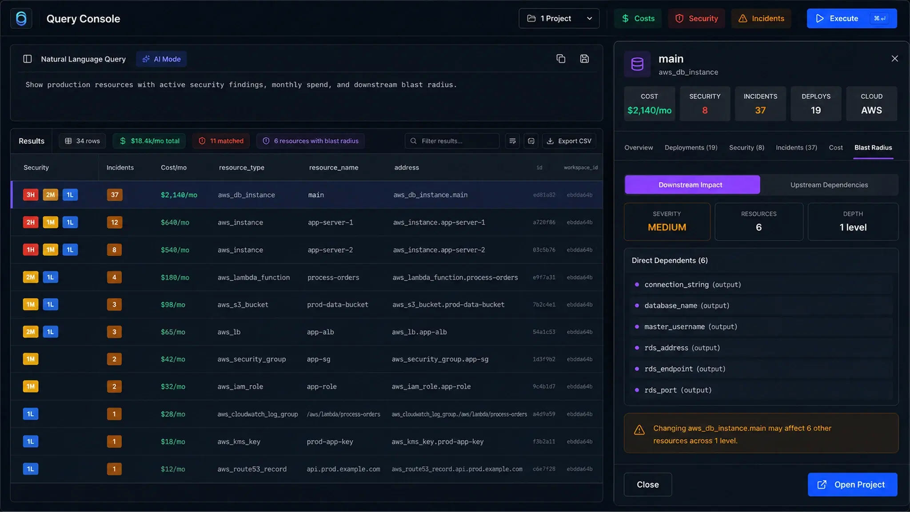This screenshot has height=512, width=910.
Task: Filter by the 11 matched chip
Action: tap(221, 141)
